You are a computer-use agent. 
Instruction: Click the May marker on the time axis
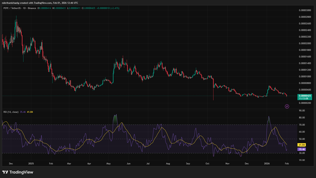109,164
